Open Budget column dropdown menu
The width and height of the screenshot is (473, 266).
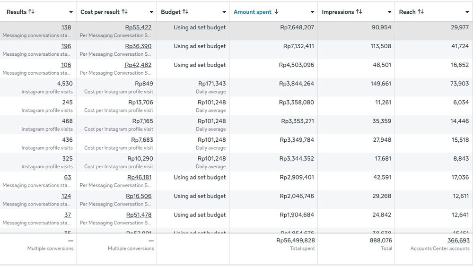click(224, 12)
